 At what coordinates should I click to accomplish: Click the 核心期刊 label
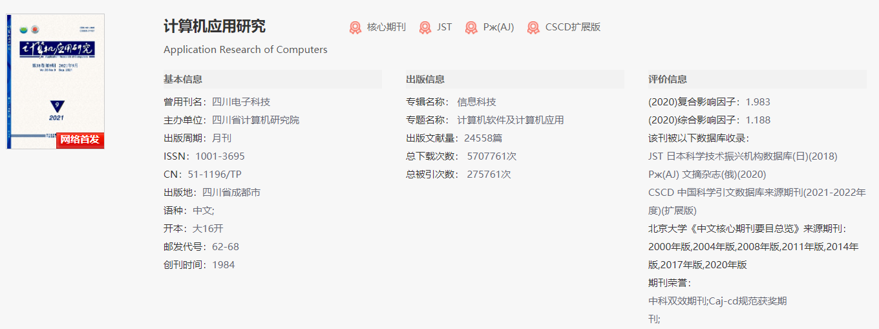(x=387, y=27)
